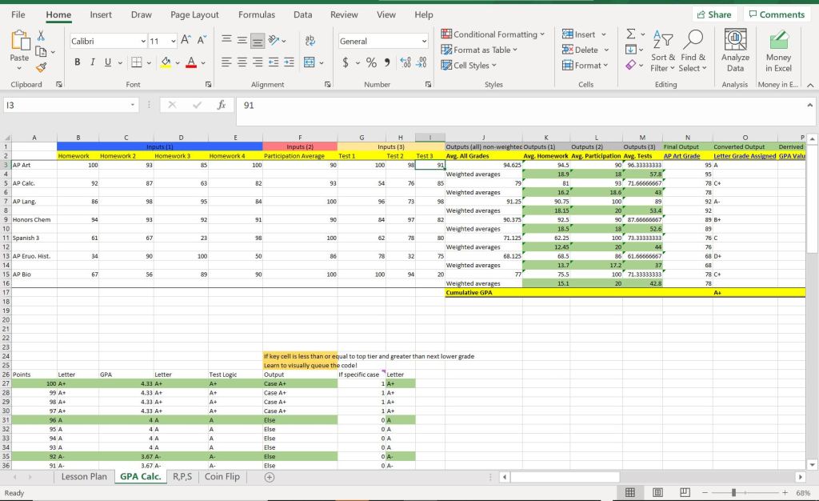Screen dimensions: 819x501
Task: Click the Format Painter brush icon
Action: click(42, 69)
